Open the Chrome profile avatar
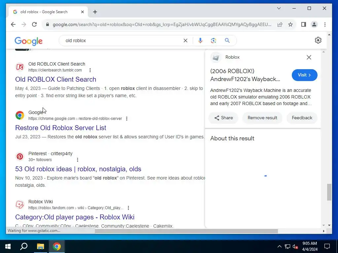Image resolution: width=338 pixels, height=253 pixels. click(314, 24)
